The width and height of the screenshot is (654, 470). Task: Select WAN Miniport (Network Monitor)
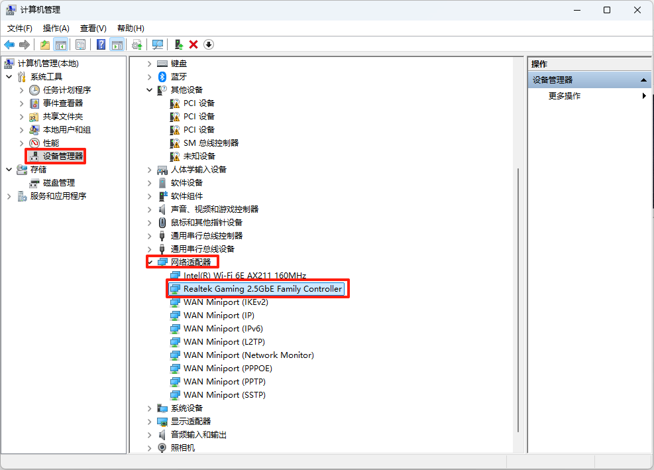click(248, 355)
